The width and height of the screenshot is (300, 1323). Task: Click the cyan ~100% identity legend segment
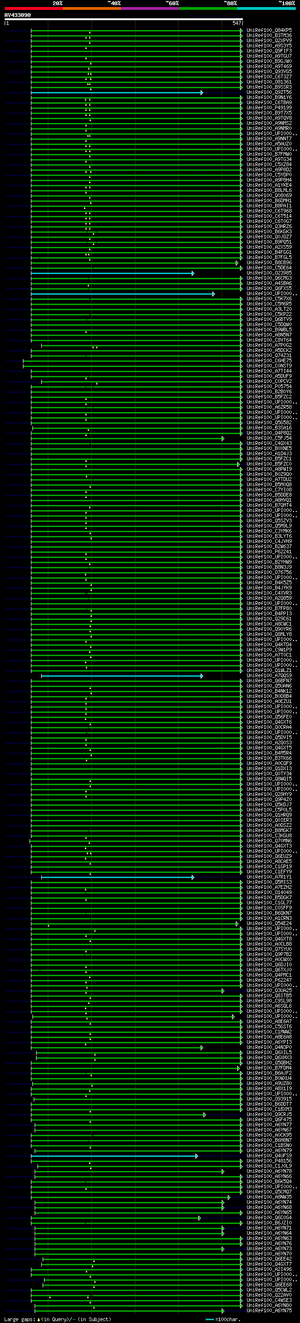coord(266,8)
